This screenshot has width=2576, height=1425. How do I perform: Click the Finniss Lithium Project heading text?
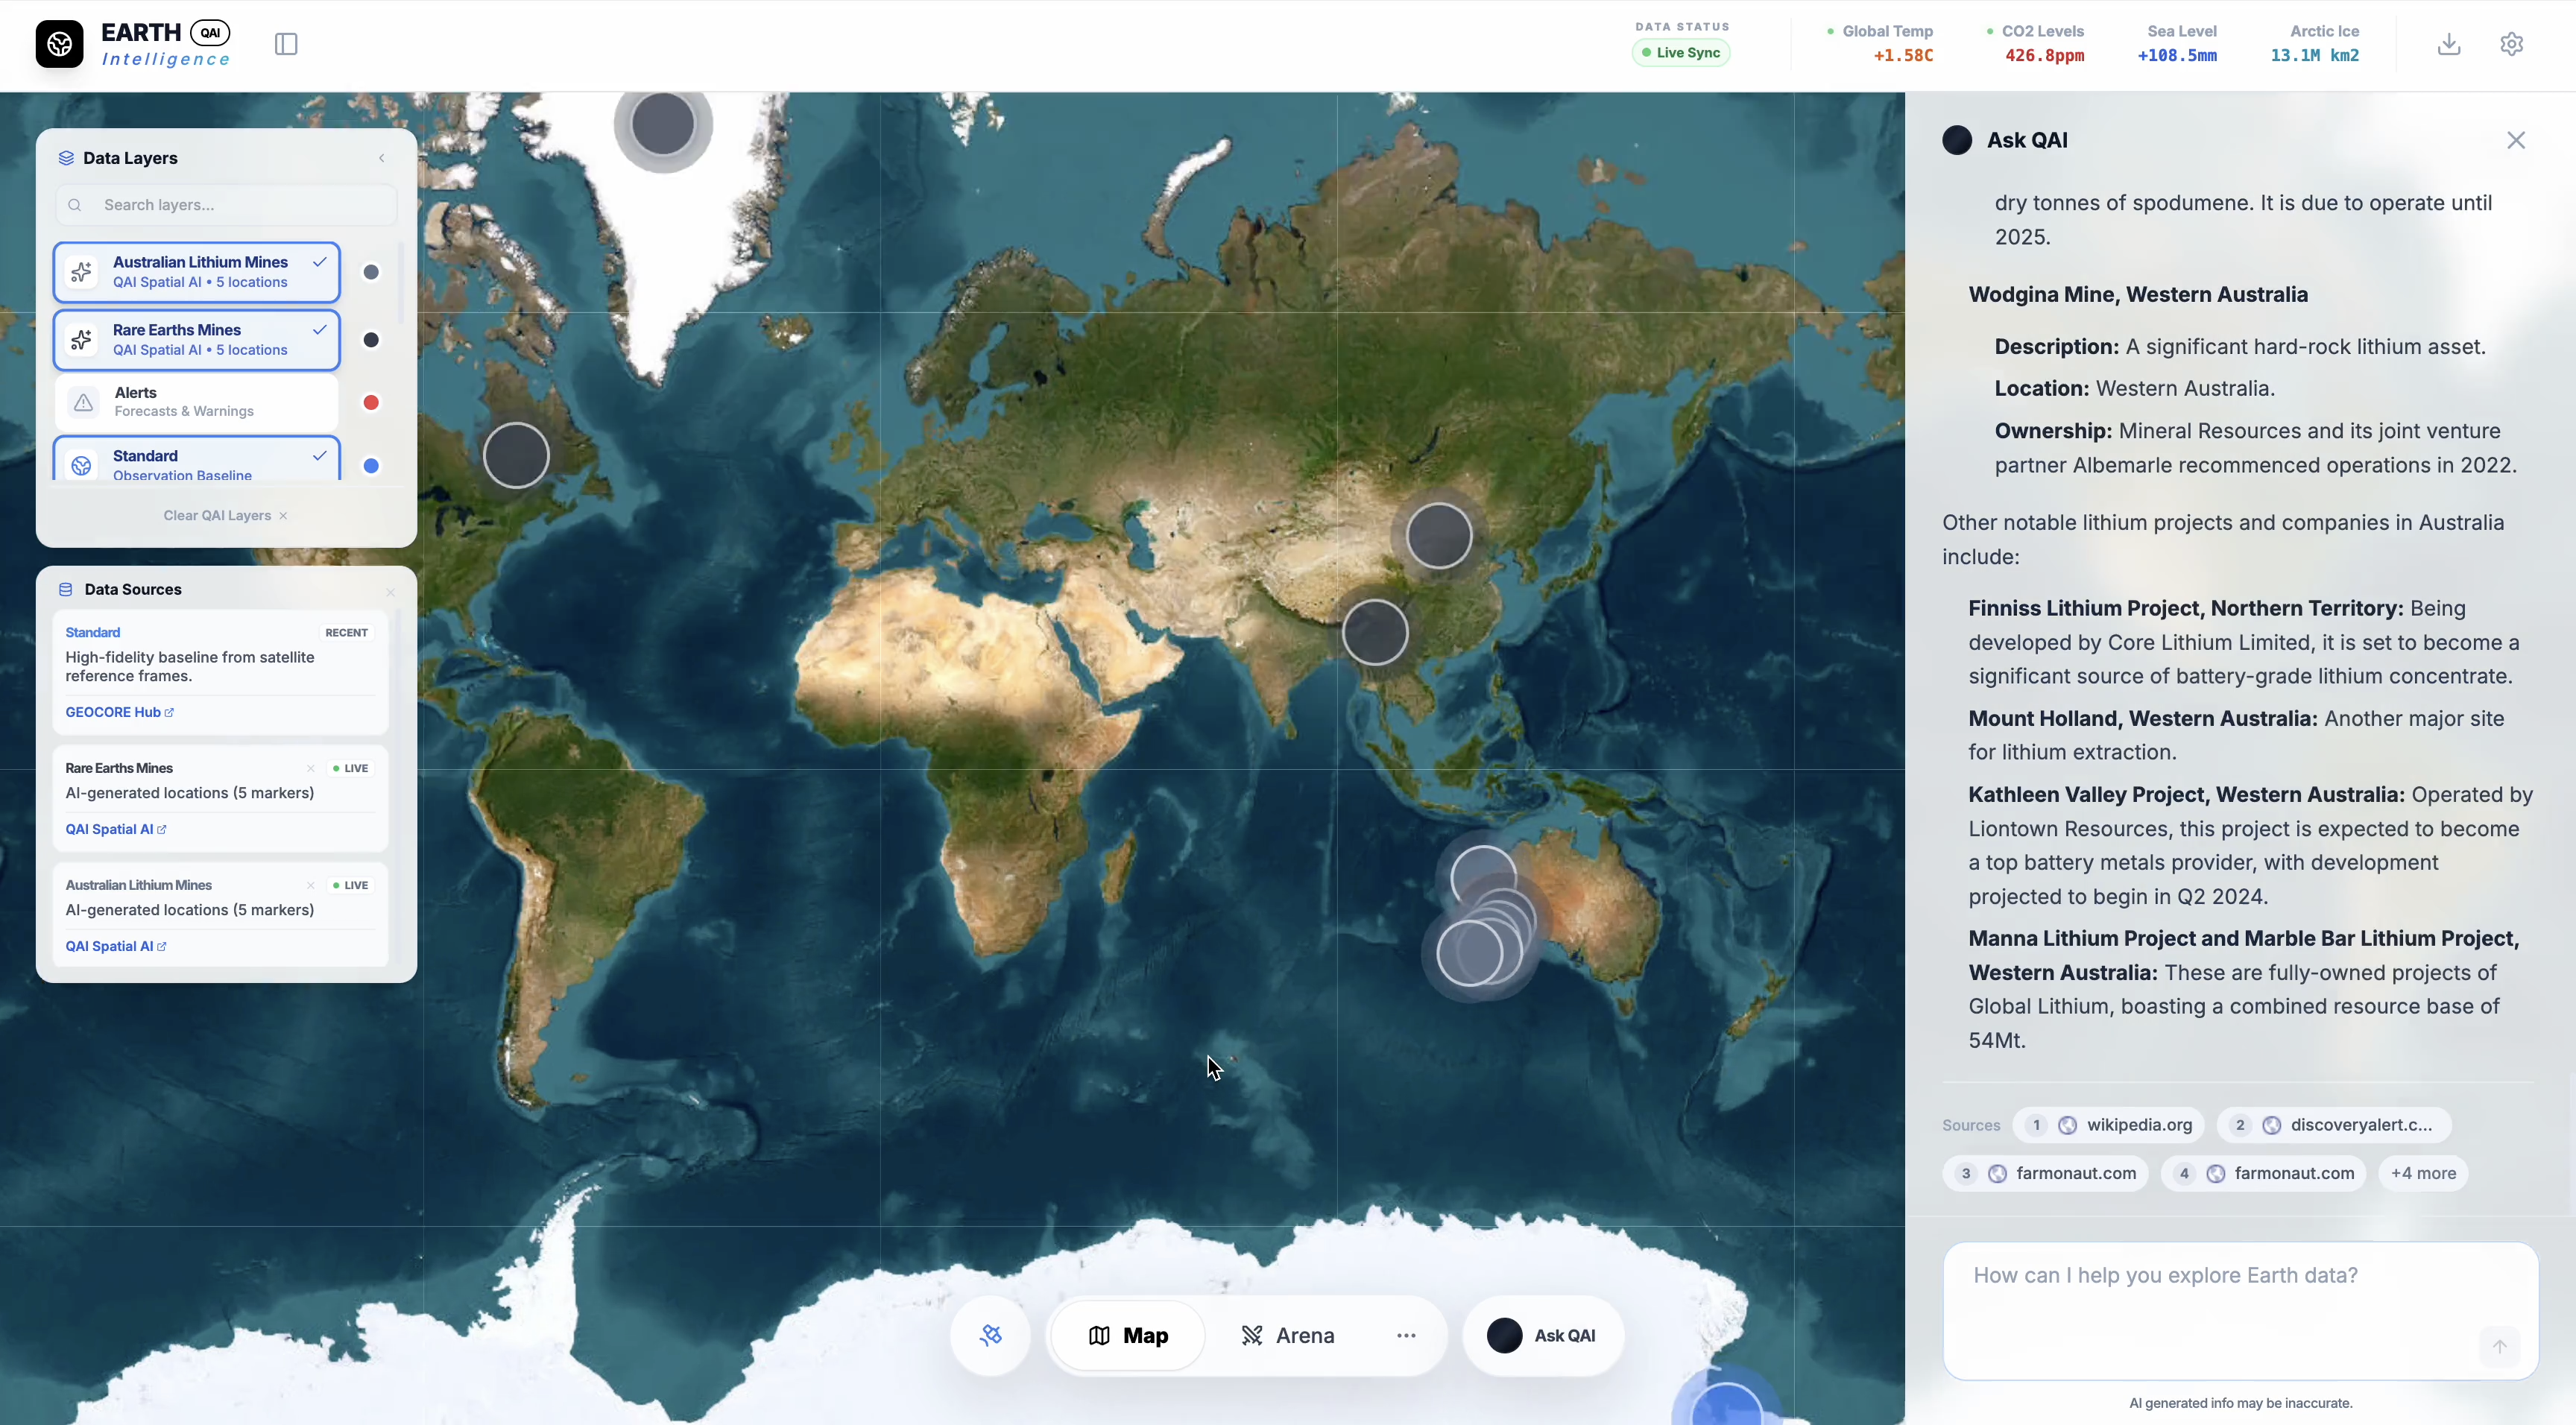click(x=2186, y=608)
